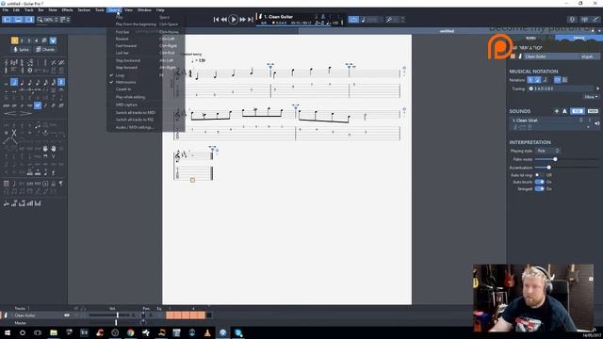The width and height of the screenshot is (603, 339).
Task: Toggle Clean Guitar track visibility eye
Action: (x=67, y=315)
